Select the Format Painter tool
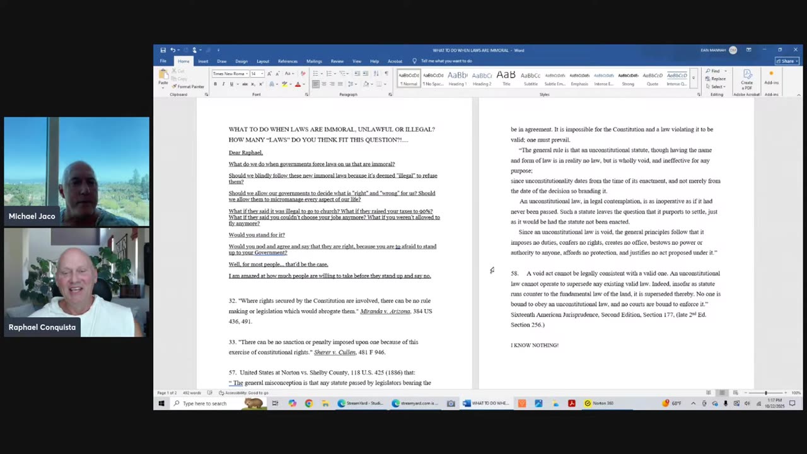The image size is (807, 454). pos(188,86)
